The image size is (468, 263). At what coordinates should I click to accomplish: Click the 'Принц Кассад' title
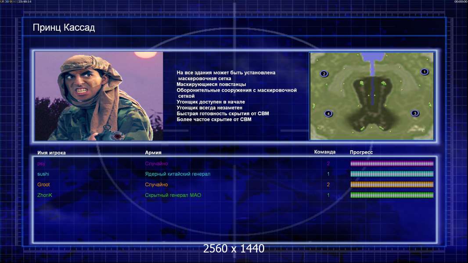pyautogui.click(x=64, y=28)
